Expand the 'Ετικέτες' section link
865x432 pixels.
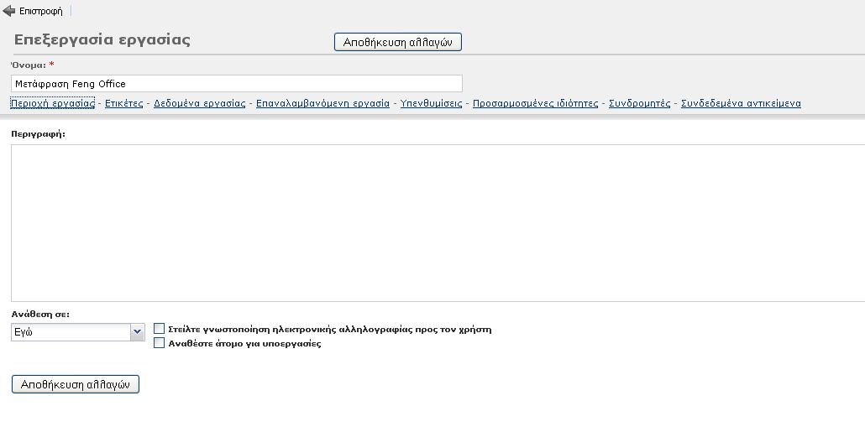123,103
